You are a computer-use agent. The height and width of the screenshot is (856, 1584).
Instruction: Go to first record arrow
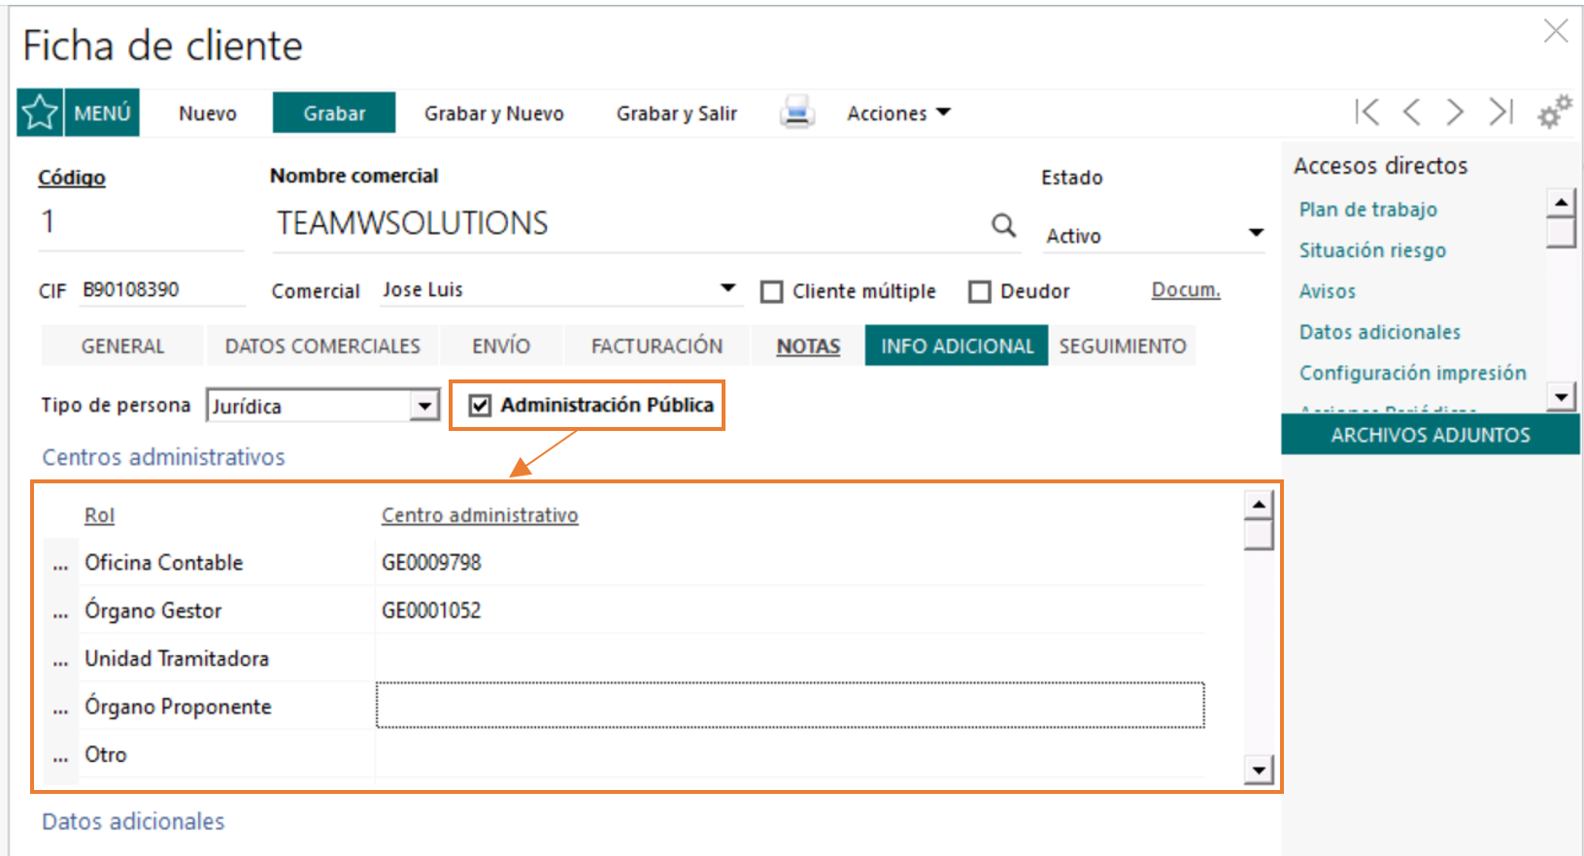tap(1366, 113)
